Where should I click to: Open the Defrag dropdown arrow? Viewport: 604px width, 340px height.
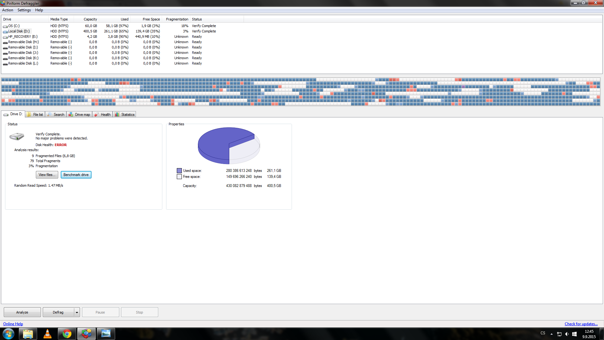point(77,312)
